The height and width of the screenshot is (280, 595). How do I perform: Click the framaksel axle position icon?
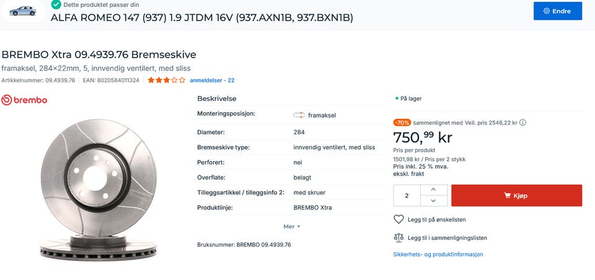click(x=299, y=115)
